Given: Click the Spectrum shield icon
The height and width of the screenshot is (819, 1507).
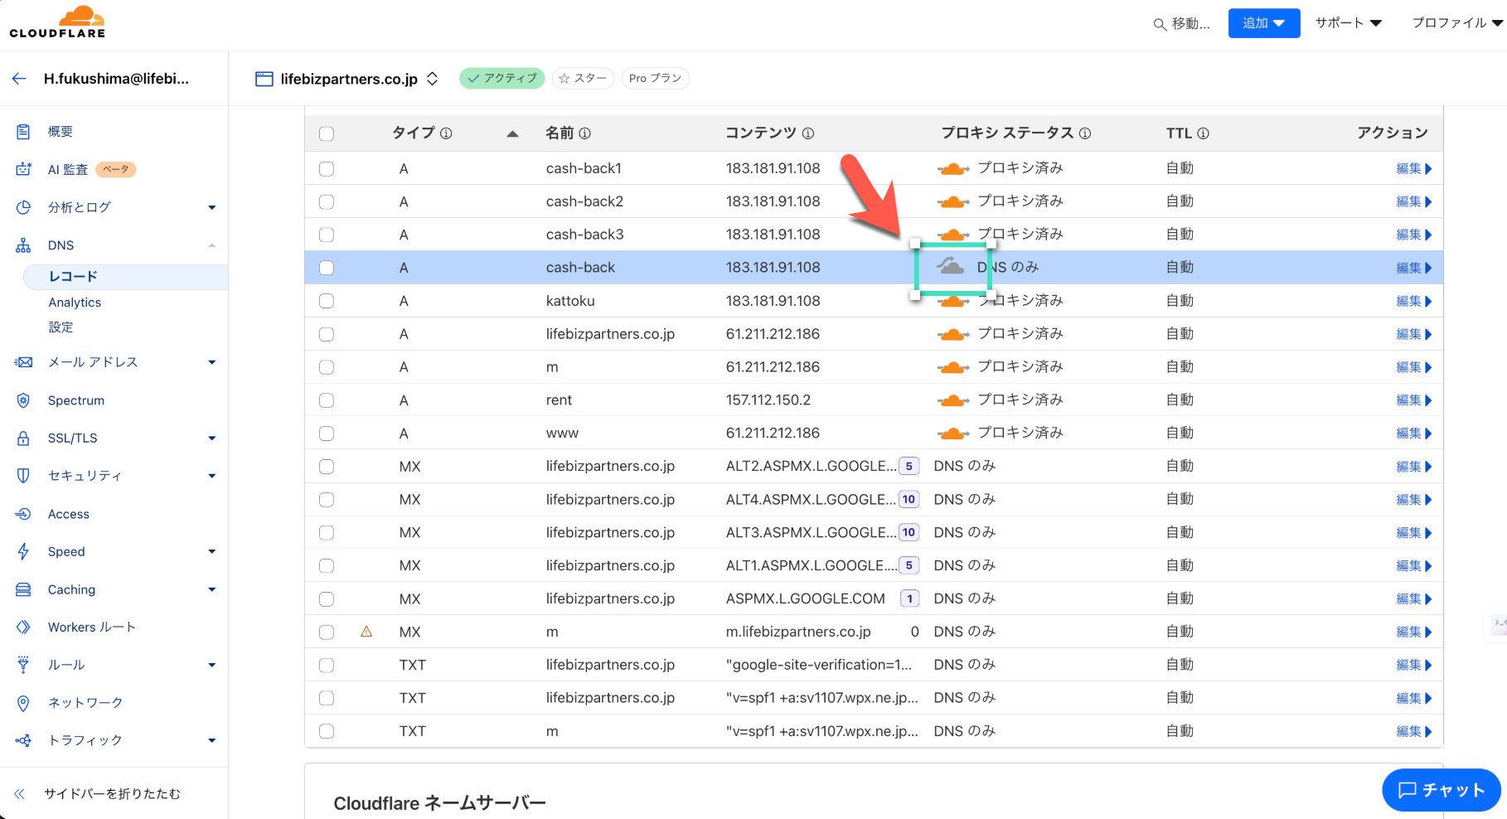Looking at the screenshot, I should click(x=23, y=400).
